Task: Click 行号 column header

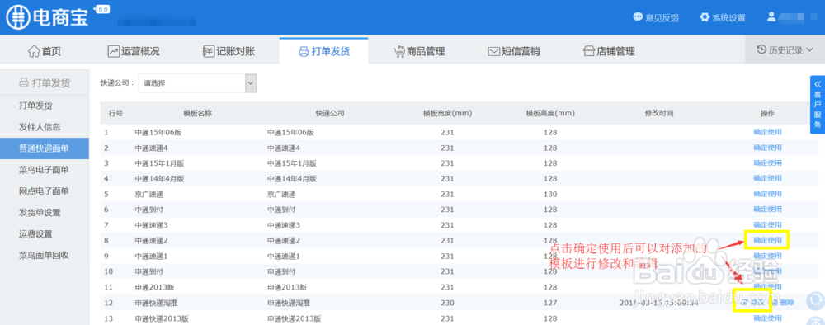Action: tap(115, 113)
